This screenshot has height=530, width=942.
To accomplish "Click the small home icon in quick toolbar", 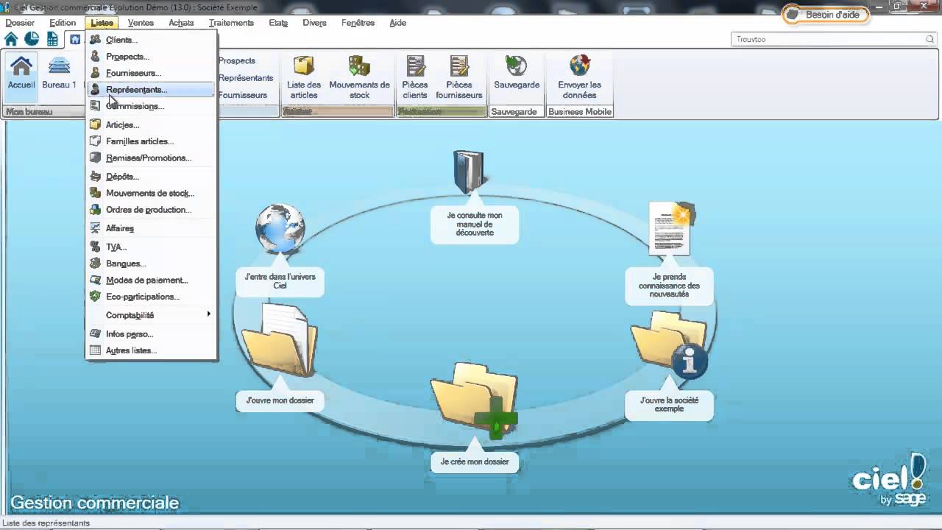I will click(11, 39).
